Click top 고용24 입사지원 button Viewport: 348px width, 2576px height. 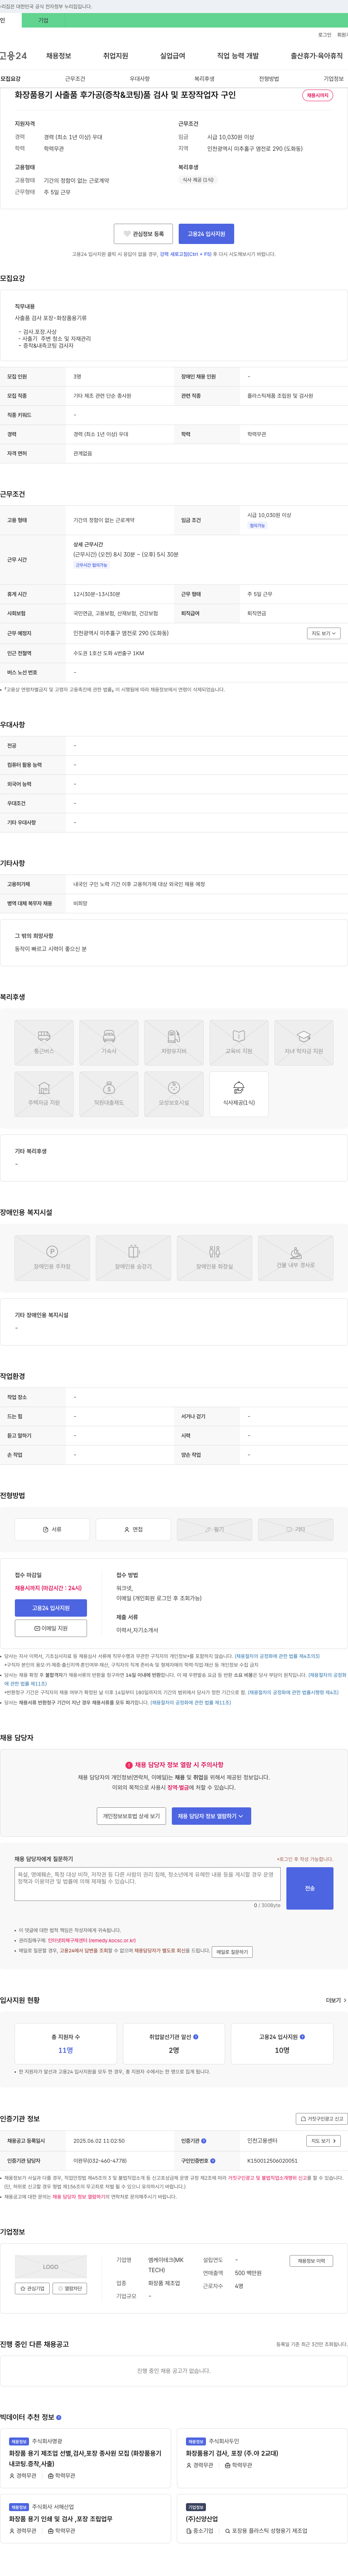[x=206, y=234]
